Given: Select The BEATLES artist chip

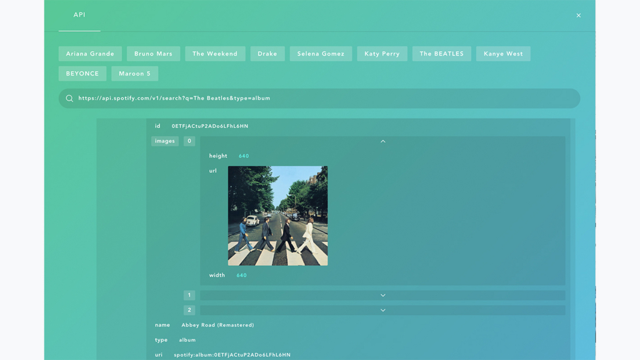Looking at the screenshot, I should coord(442,54).
